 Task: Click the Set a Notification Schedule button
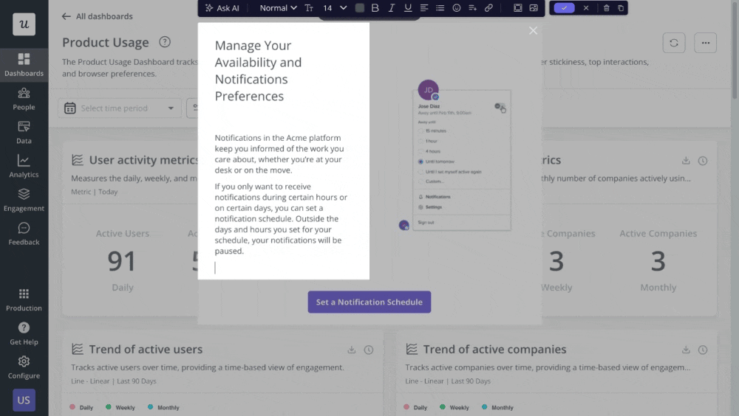point(369,302)
